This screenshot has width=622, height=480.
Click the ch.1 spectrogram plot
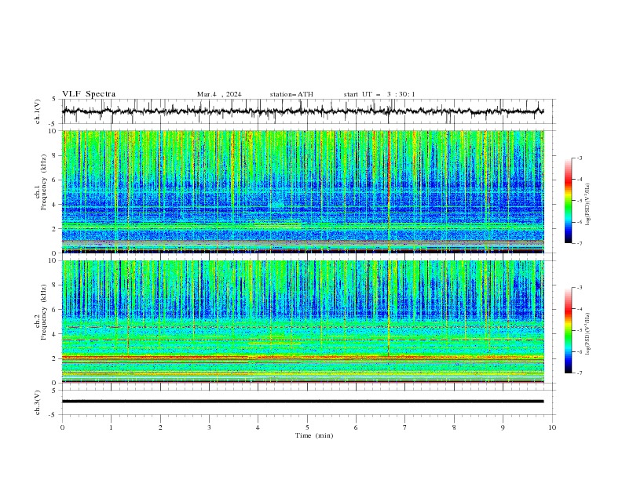(x=303, y=191)
